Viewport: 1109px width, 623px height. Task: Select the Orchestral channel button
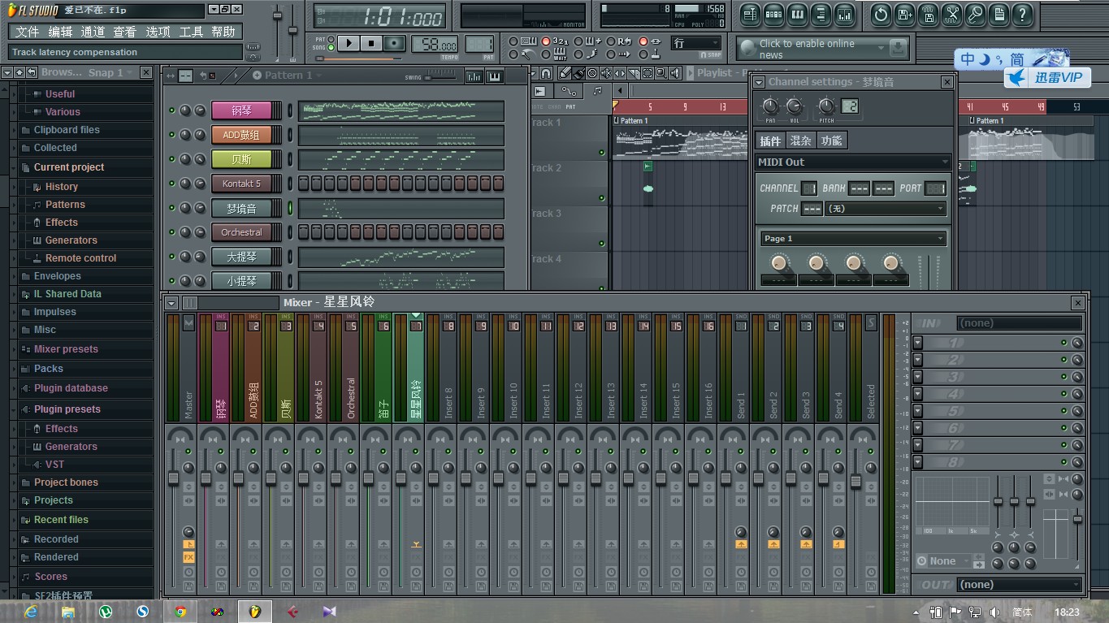click(241, 232)
